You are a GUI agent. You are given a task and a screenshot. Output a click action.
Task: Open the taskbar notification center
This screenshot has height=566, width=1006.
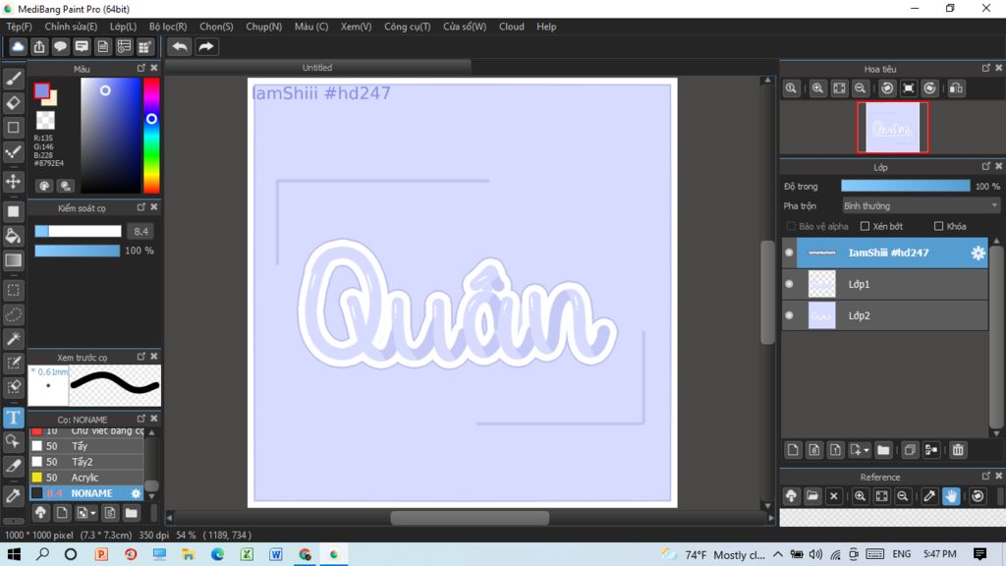pyautogui.click(x=979, y=554)
